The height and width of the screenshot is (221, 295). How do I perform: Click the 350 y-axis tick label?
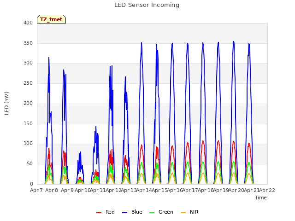(x=28, y=43)
